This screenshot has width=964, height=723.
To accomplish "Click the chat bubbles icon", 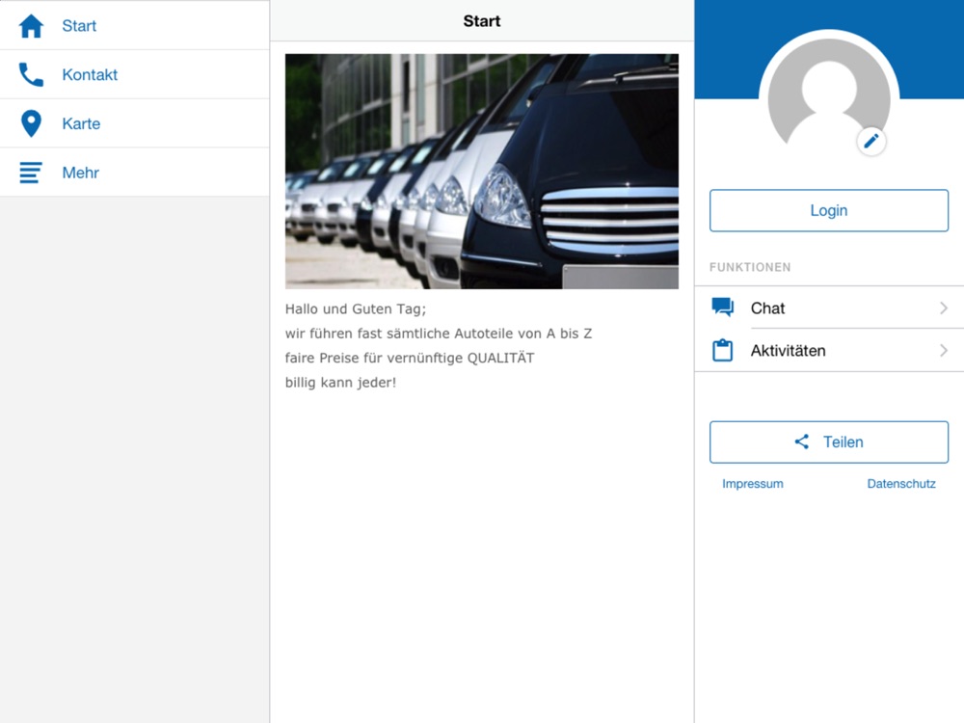I will 722,307.
